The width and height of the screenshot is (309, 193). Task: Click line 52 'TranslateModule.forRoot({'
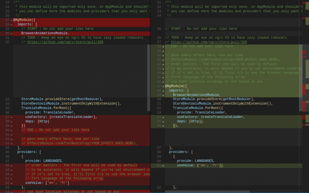pyautogui.click(x=198, y=108)
